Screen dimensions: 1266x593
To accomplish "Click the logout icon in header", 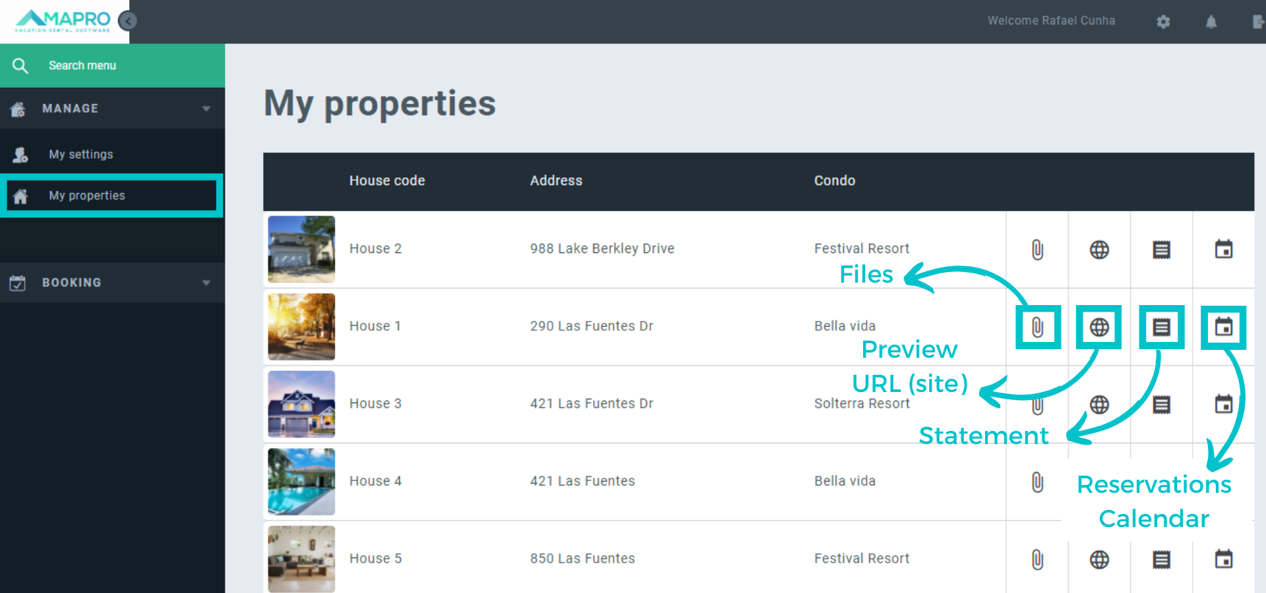I will pos(1257,22).
